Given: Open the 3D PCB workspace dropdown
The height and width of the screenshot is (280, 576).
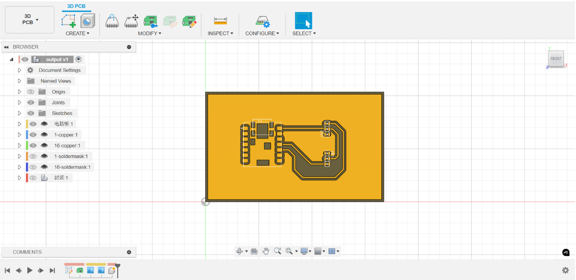Looking at the screenshot, I should (30, 19).
